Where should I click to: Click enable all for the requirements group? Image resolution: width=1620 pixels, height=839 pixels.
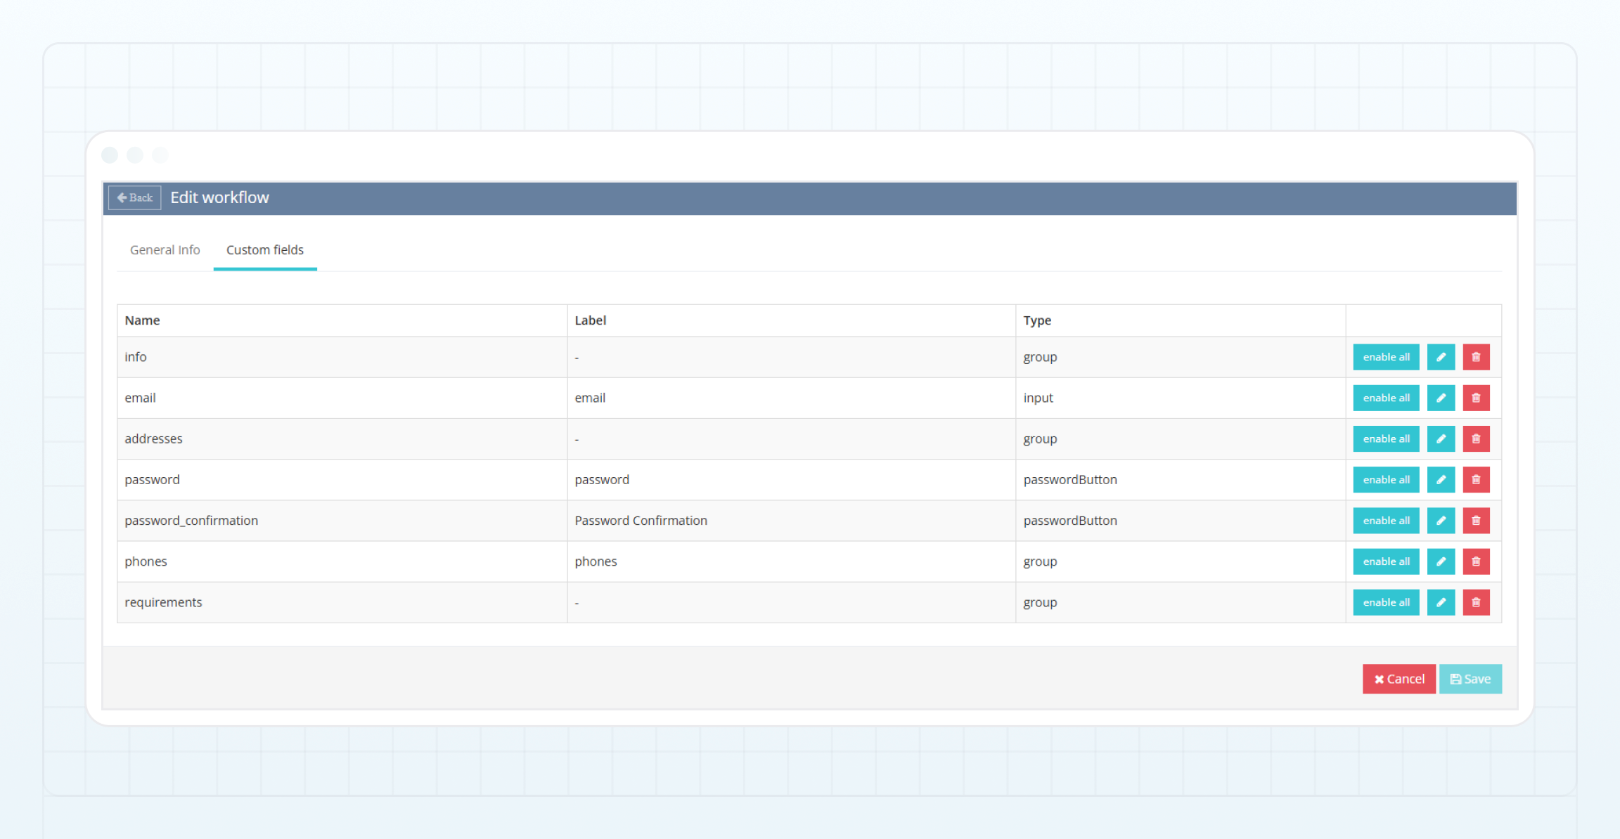(x=1385, y=602)
